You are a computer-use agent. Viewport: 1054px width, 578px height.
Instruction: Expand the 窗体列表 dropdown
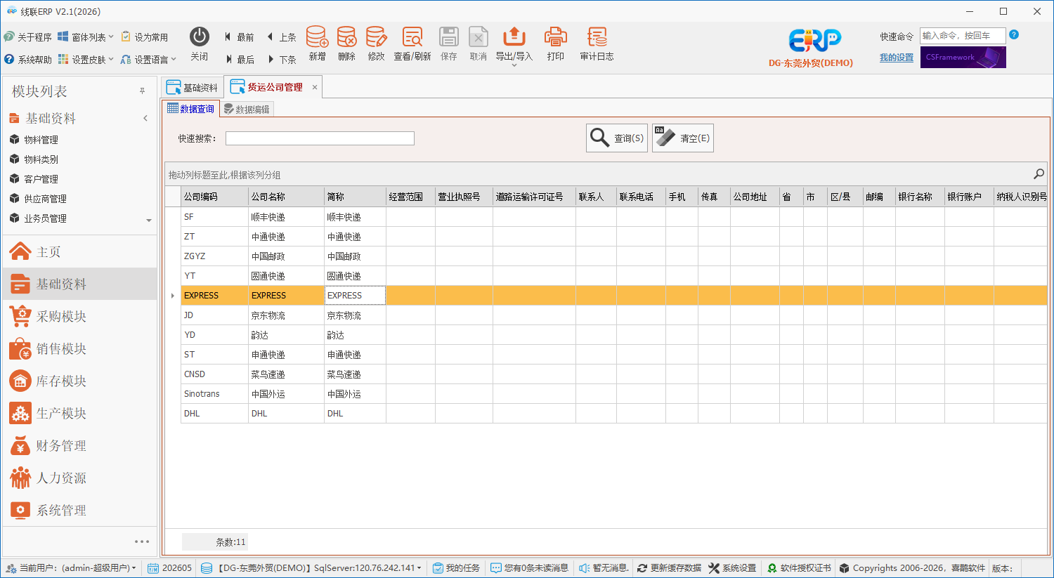(86, 37)
